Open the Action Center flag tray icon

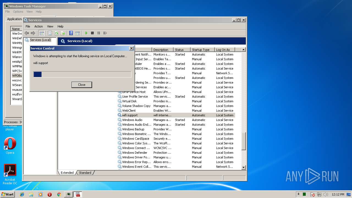click(313, 194)
